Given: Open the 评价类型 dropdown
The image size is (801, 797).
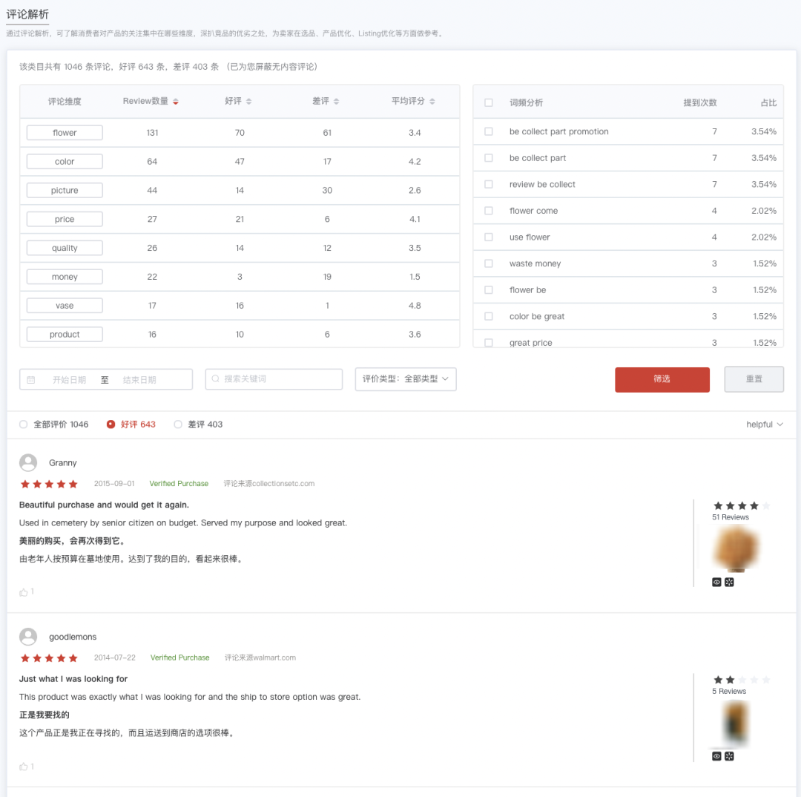Looking at the screenshot, I should point(405,379).
